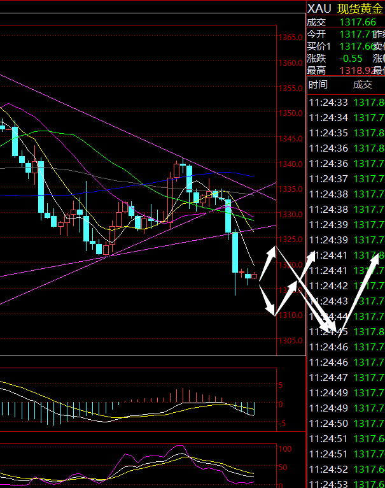The height and width of the screenshot is (488, 385).
Task: Sort by the 时间 column header
Action: [x=318, y=85]
